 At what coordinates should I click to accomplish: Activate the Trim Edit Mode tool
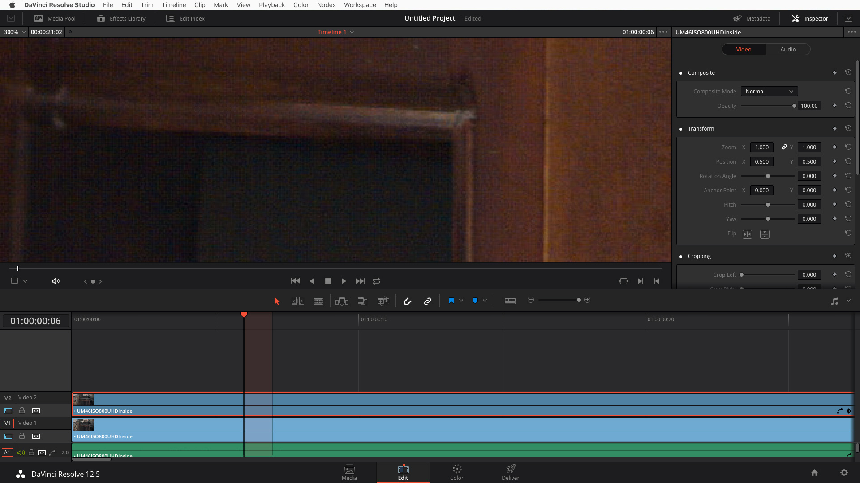[x=297, y=301]
